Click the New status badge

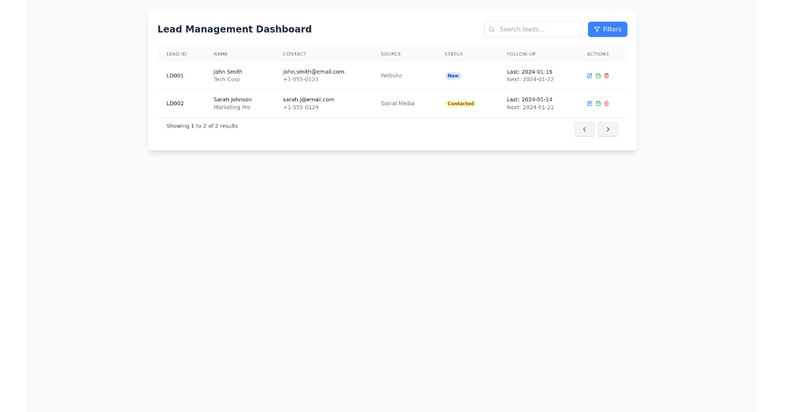[453, 75]
